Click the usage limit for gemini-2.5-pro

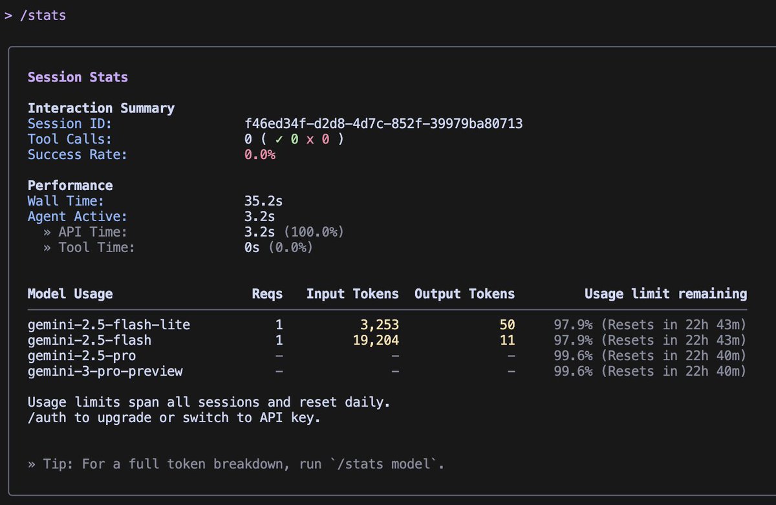(x=651, y=356)
